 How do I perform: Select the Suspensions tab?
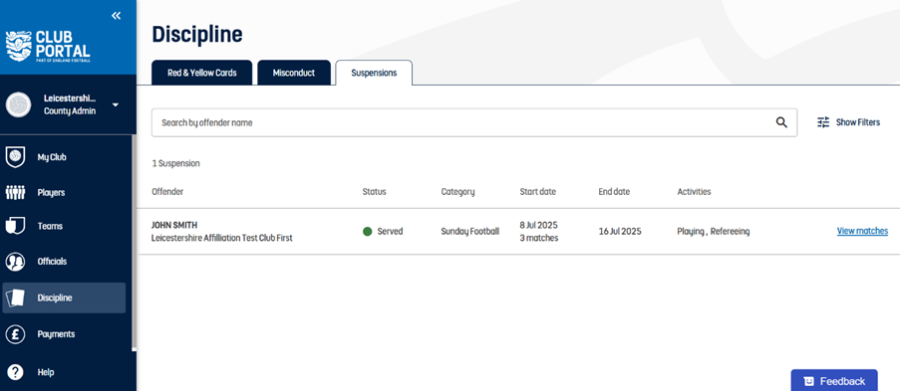pos(374,73)
